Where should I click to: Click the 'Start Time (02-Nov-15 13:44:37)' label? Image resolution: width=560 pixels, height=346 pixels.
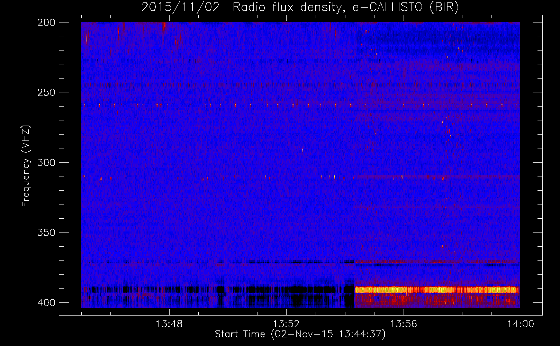pos(300,334)
